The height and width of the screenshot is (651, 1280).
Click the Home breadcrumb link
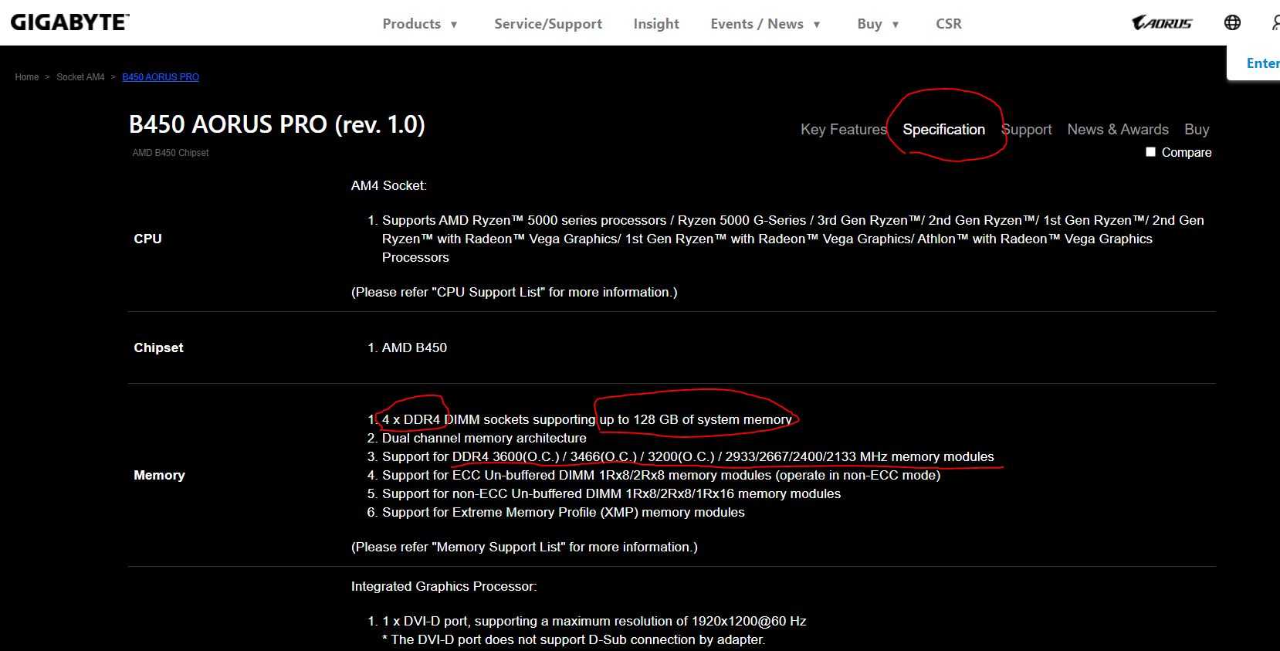pyautogui.click(x=27, y=77)
